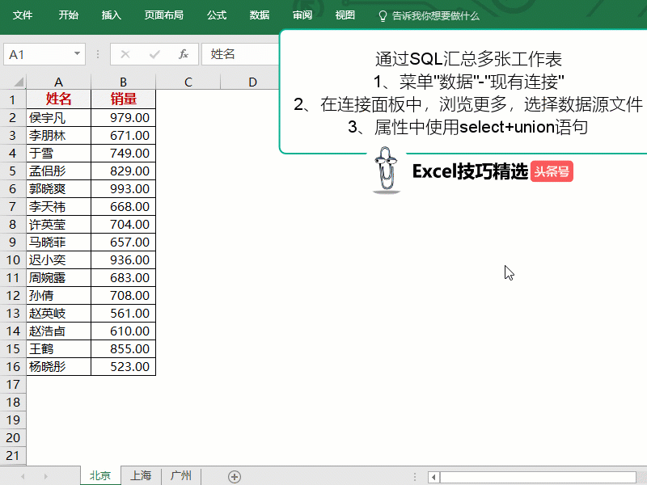Click the formula bar containing 姓名
This screenshot has width=647, height=485.
(x=241, y=54)
